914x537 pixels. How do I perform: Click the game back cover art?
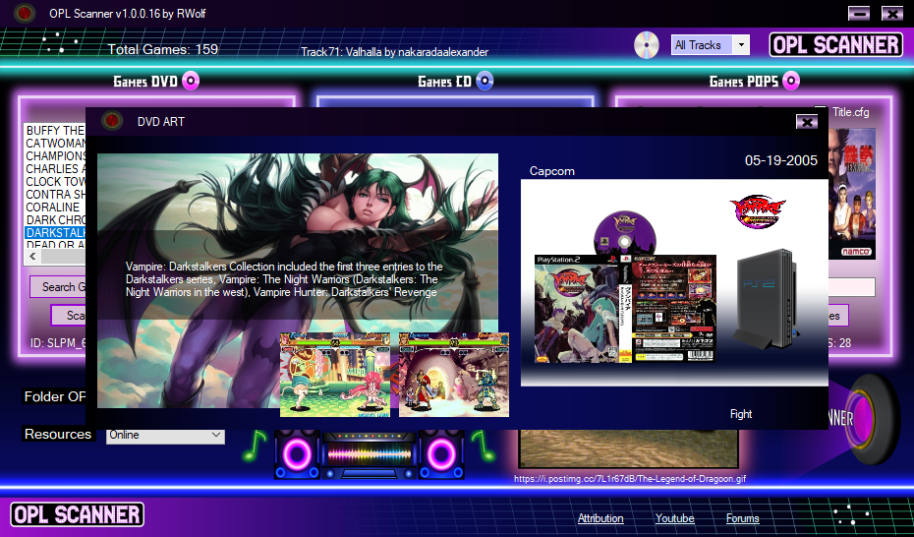(x=672, y=309)
